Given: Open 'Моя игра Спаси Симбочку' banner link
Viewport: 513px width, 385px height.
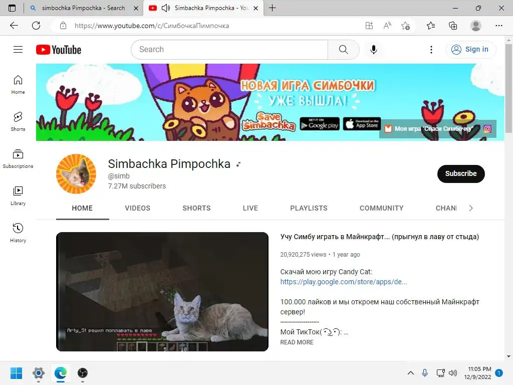Looking at the screenshot, I should (x=429, y=129).
